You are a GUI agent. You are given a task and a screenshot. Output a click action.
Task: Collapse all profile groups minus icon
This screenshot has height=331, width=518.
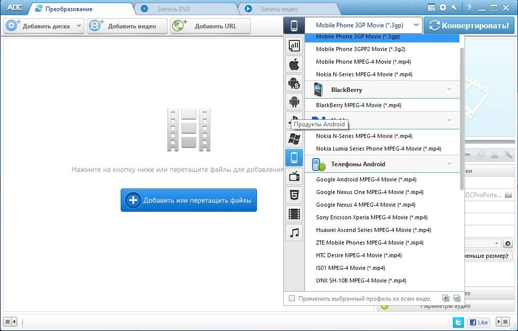coord(457,298)
